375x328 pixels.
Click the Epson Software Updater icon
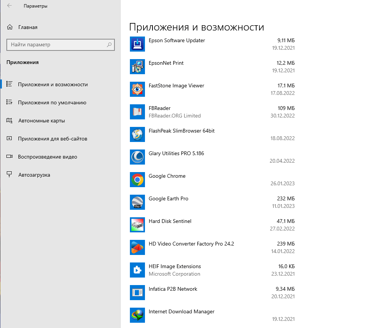(x=137, y=44)
